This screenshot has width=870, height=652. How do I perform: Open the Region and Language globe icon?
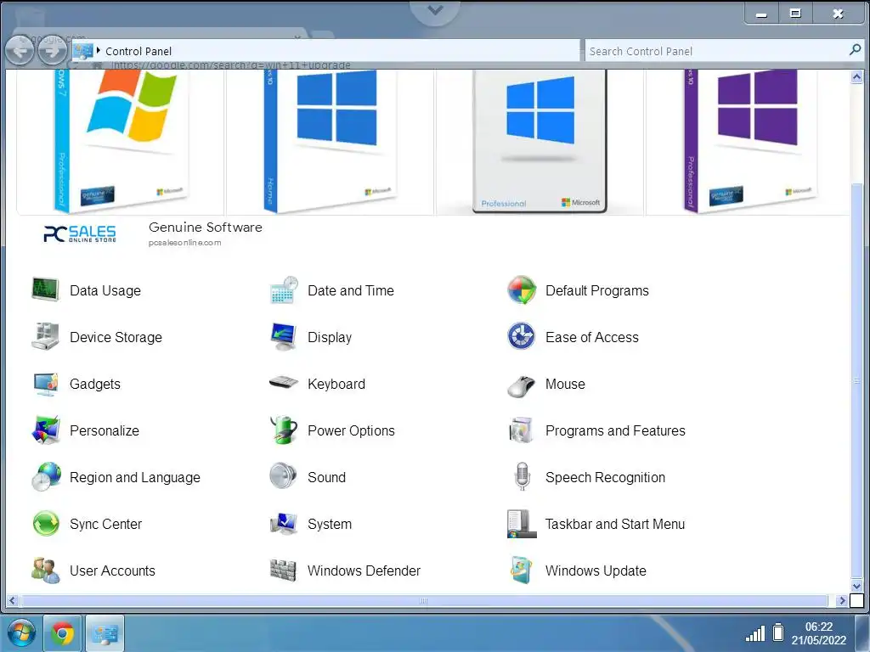[46, 477]
